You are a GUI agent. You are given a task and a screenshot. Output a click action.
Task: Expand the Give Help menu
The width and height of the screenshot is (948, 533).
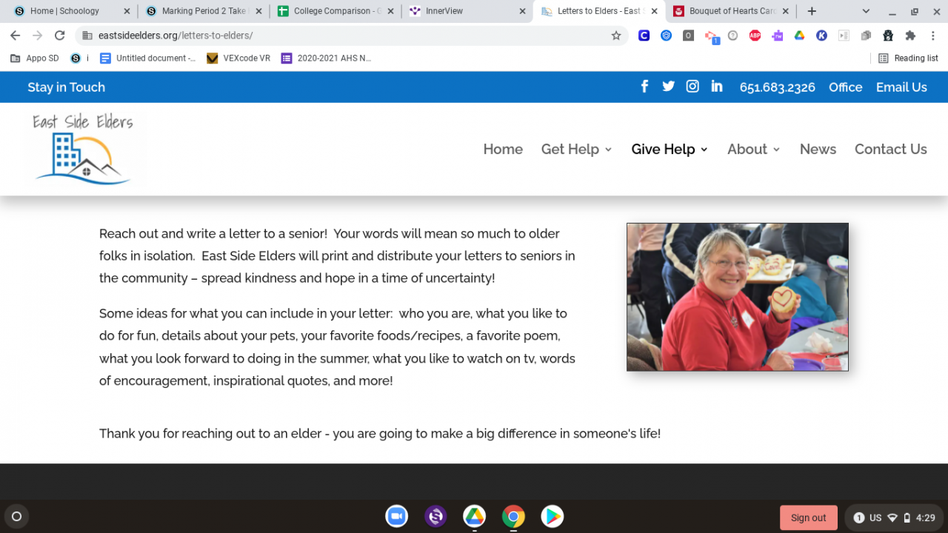coord(670,150)
